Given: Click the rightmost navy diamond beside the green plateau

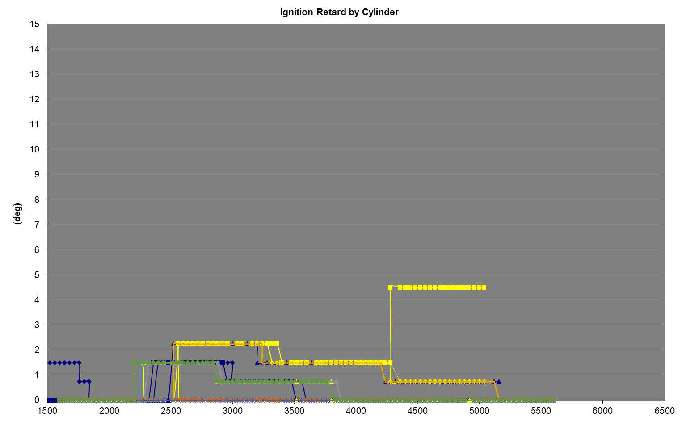Looking at the screenshot, I should click(232, 363).
